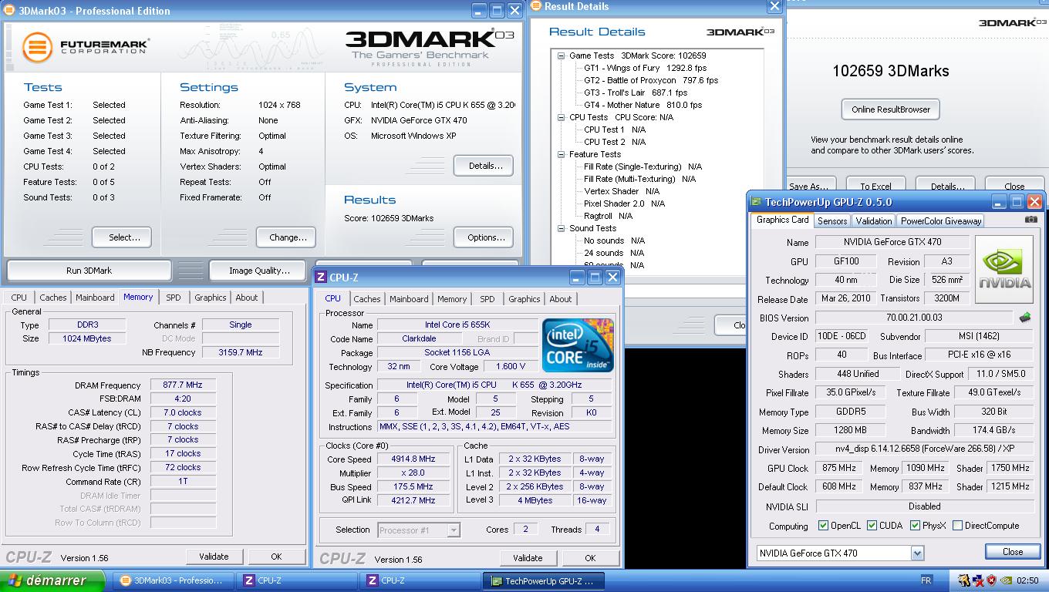Open SPD tab in the foreground CPU-Z
This screenshot has height=592, width=1049.
(x=487, y=299)
